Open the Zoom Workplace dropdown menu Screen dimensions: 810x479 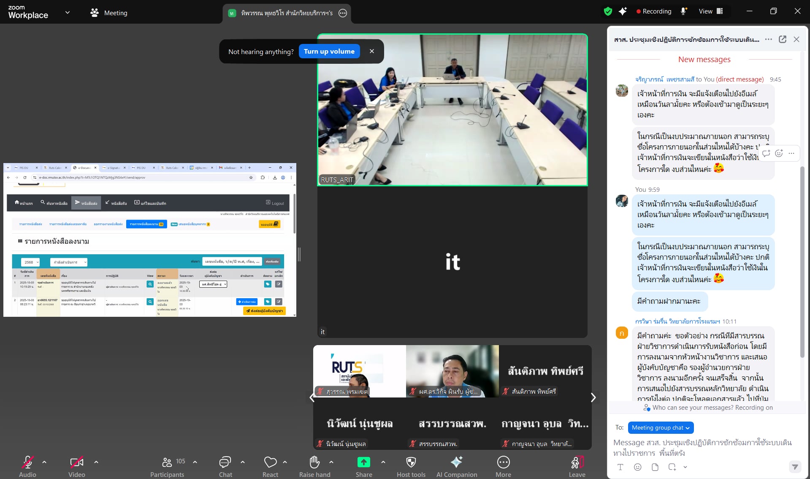[68, 12]
